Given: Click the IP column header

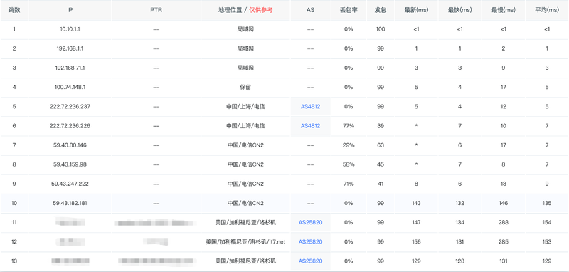Looking at the screenshot, I should click(70, 10).
